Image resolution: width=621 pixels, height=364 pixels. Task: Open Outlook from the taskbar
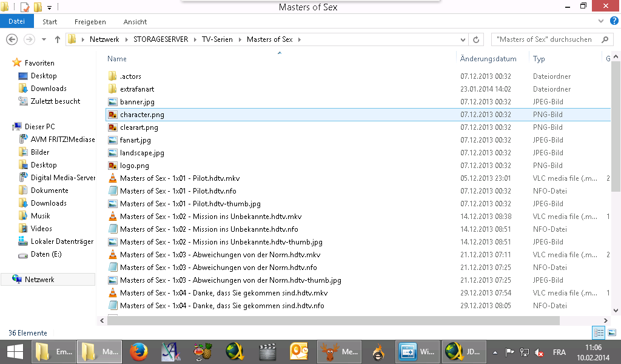coord(299,352)
